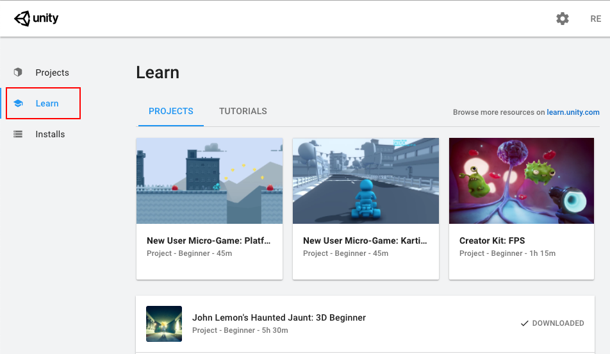The width and height of the screenshot is (610, 354).
Task: Open the Karting Micro-Game thumbnail
Action: click(x=366, y=181)
